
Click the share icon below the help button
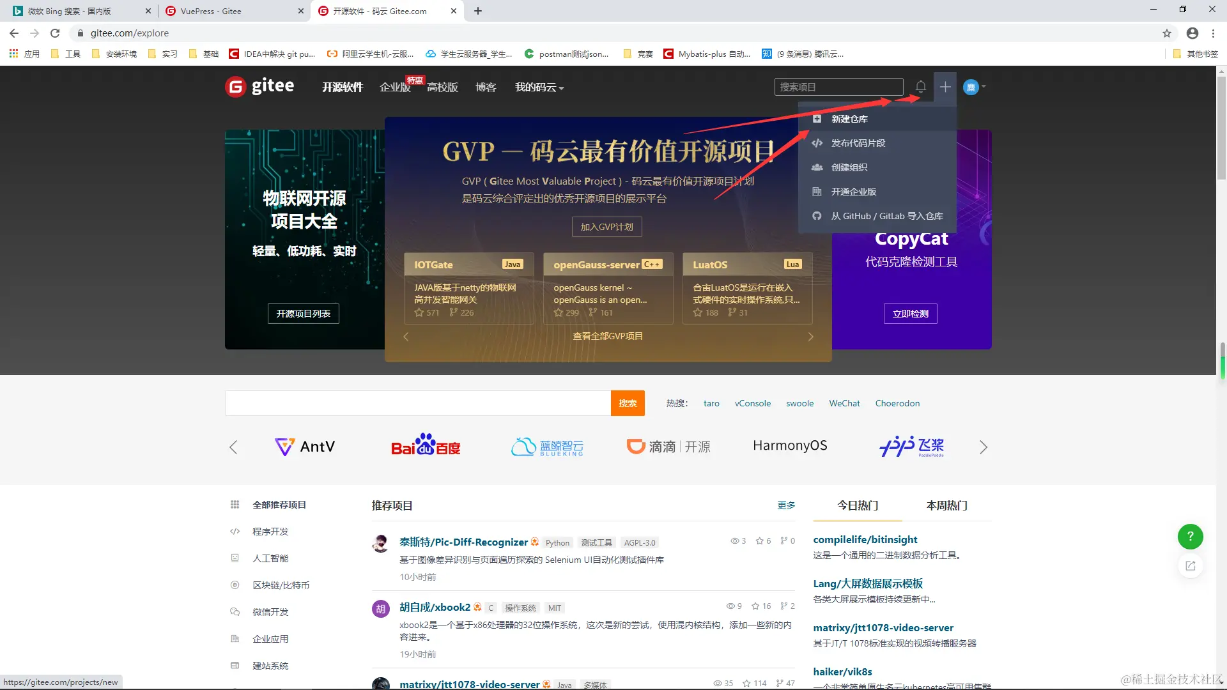[1190, 566]
